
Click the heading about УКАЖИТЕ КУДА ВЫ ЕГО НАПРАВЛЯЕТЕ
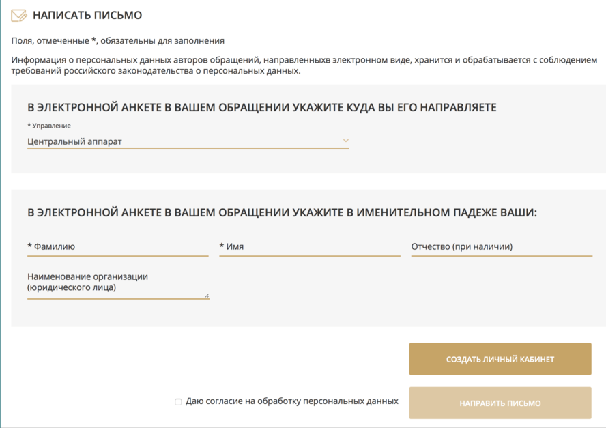click(x=261, y=107)
